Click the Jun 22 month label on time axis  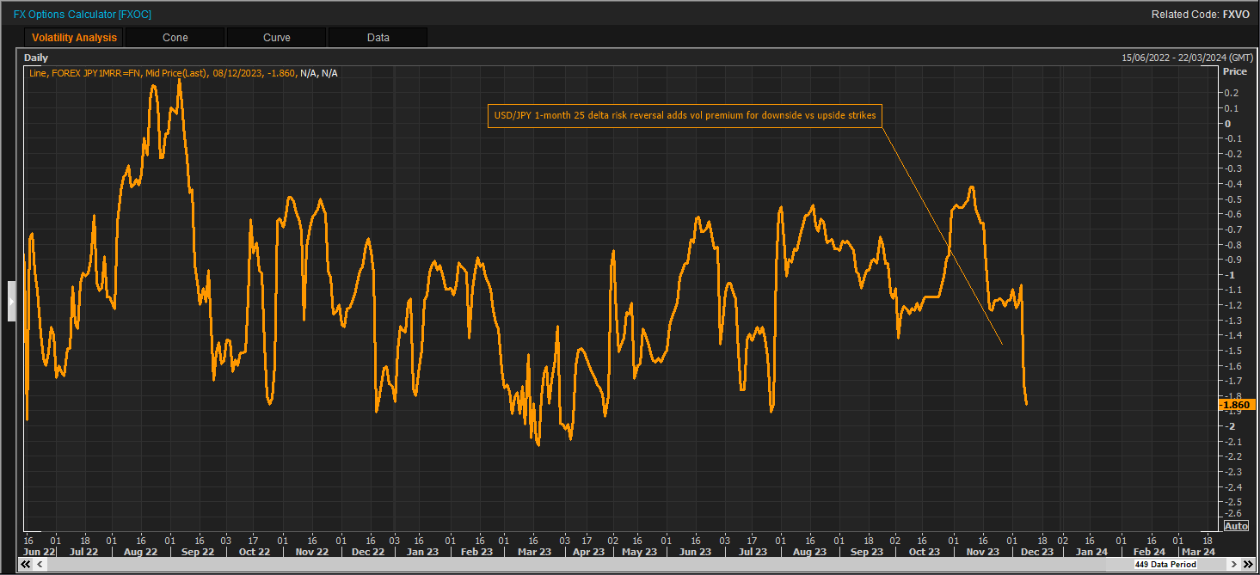39,553
